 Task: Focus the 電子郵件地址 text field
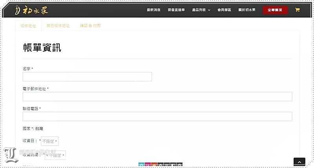(157, 97)
